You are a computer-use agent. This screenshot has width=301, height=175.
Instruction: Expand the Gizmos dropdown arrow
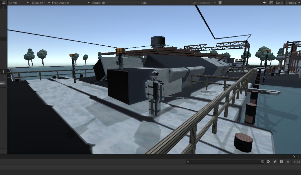coord(298,3)
